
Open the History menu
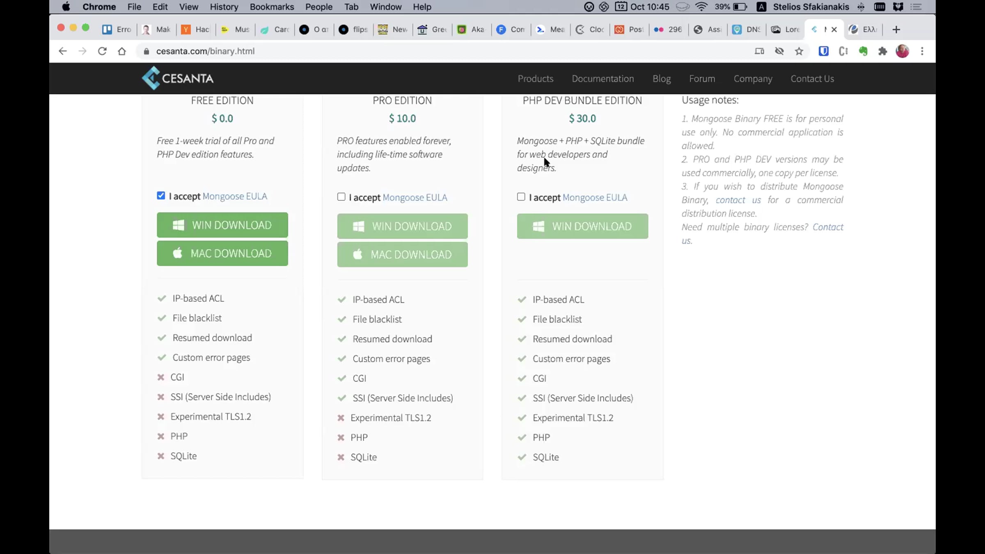[224, 7]
